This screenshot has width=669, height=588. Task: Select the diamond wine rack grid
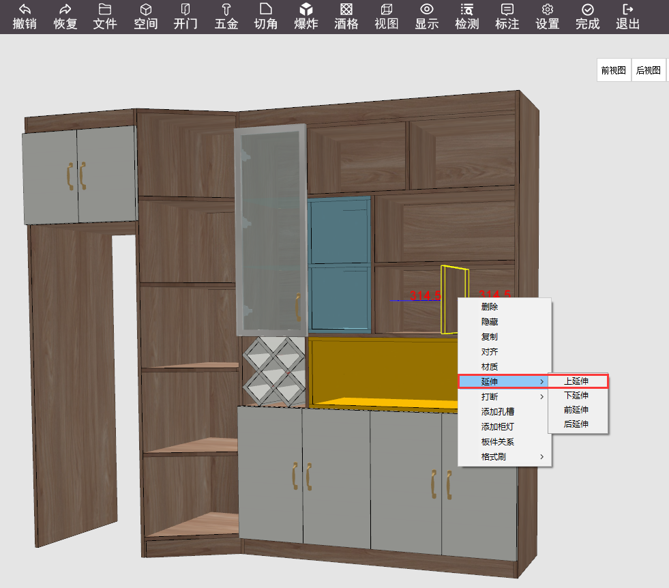click(274, 371)
